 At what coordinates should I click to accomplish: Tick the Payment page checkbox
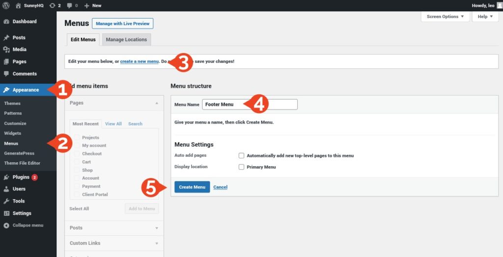(x=77, y=186)
